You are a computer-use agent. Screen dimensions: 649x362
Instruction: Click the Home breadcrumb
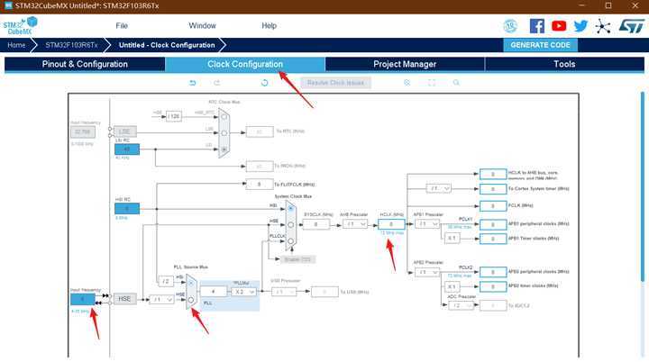(16, 45)
